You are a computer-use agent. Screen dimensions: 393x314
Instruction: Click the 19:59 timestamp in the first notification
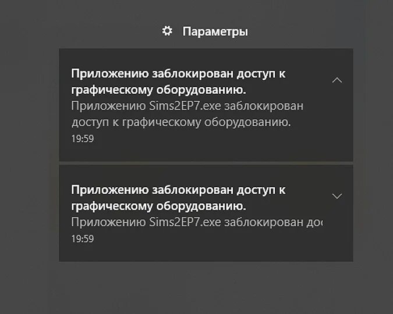(82, 138)
